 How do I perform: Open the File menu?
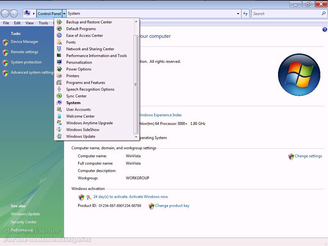point(6,23)
